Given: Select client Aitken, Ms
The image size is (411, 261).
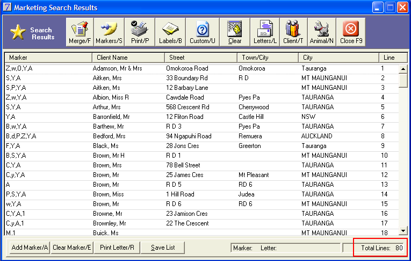Looking at the screenshot, I should (106, 88).
